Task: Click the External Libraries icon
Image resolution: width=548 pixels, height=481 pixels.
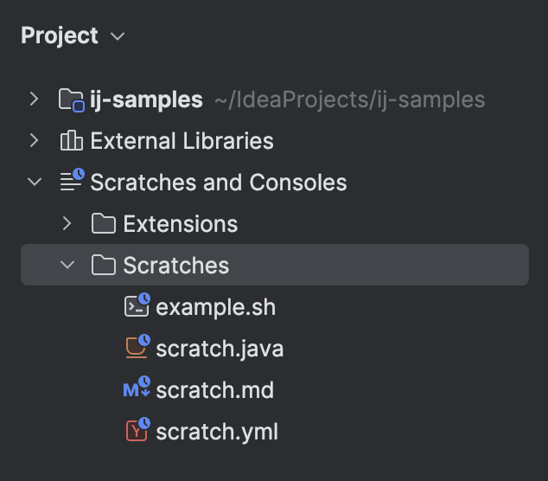Action: (71, 141)
